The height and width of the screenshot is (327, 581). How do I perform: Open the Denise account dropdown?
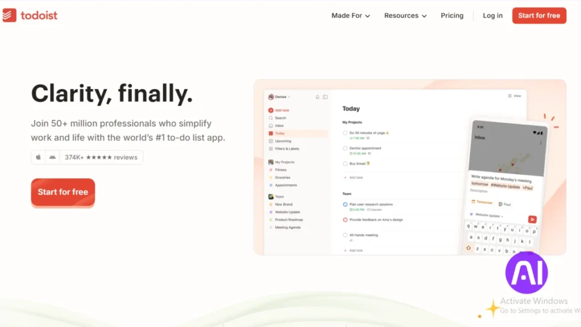(x=280, y=97)
